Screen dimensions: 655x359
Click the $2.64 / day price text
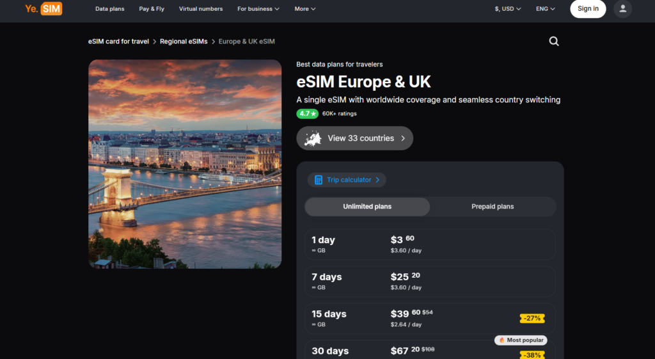(406, 324)
